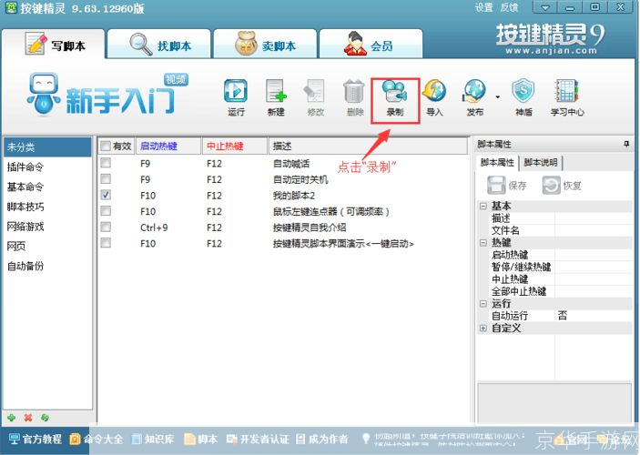Click the Ctrl+9 start hotkey cell
Screen dimensions: 640x455
click(x=154, y=227)
